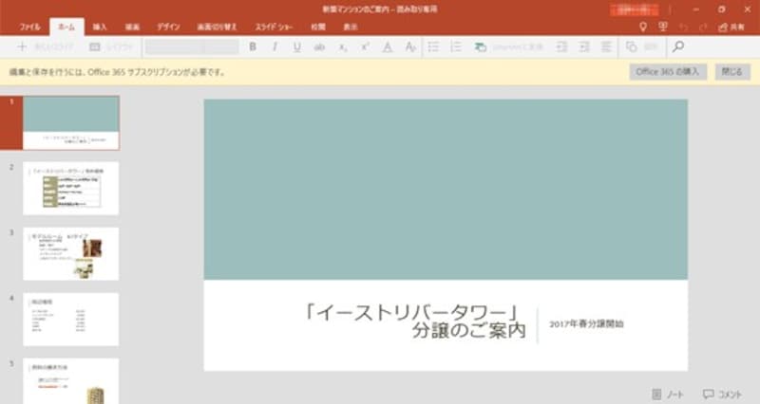Open the ファイル menu
The image size is (760, 404).
[x=29, y=28]
